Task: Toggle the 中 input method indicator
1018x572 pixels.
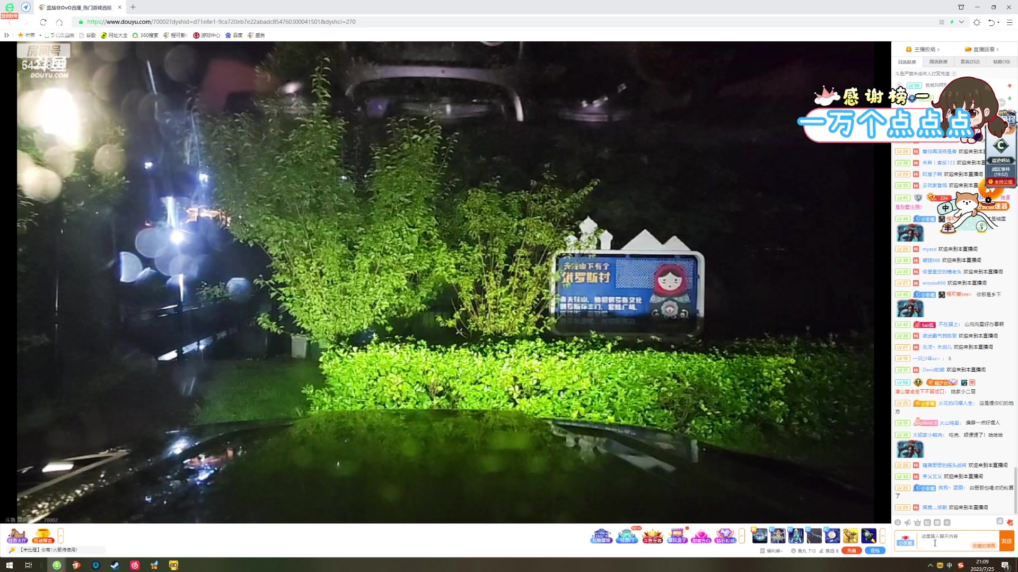Action: tap(949, 565)
